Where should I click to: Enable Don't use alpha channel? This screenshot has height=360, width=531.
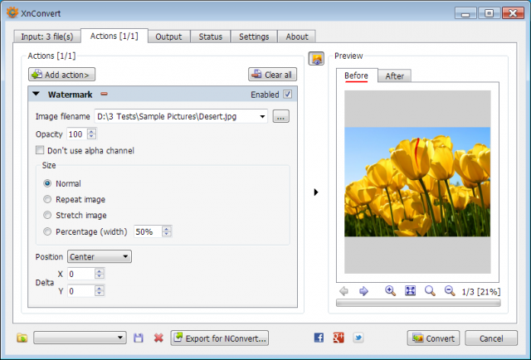[x=40, y=150]
